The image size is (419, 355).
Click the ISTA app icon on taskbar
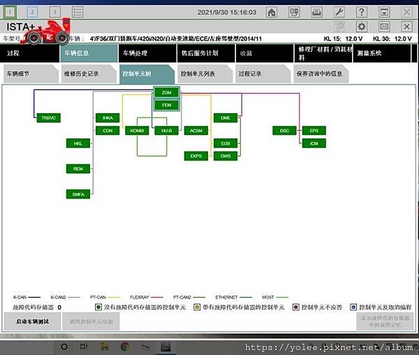coord(166,347)
